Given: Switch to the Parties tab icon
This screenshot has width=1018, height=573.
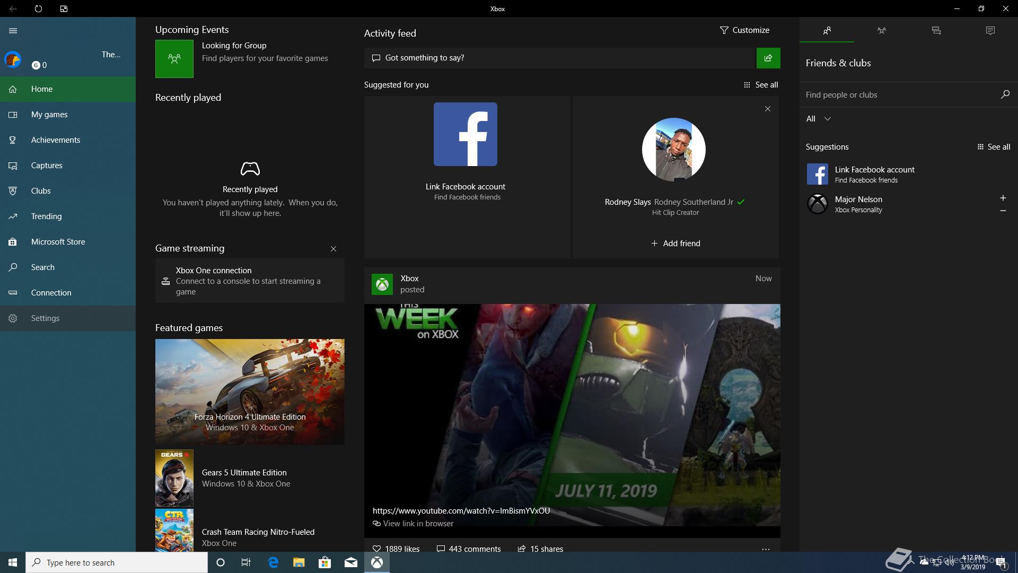Looking at the screenshot, I should click(x=881, y=30).
